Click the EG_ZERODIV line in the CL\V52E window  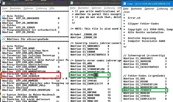[145, 90]
